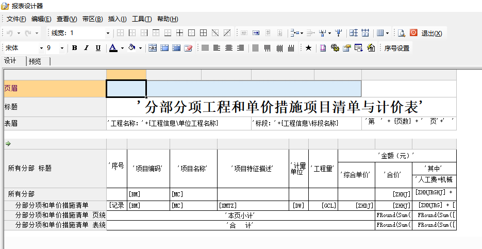The height and width of the screenshot is (249, 482).
Task: Click insert column right arrow icon
Action: (256, 32)
